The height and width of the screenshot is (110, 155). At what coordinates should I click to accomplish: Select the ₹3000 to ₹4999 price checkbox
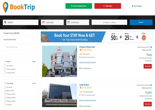[x=5, y=98]
